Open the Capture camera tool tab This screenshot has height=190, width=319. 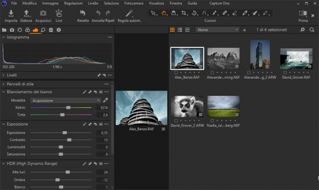coord(12,30)
